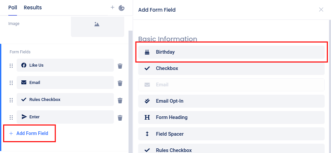The width and height of the screenshot is (331, 153).
Task: Click drag handle beside Enter field
Action: [11, 117]
